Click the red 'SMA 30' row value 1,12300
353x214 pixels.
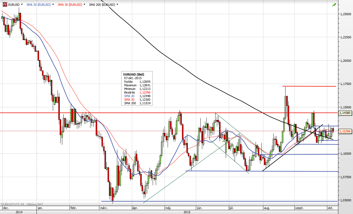145,100
